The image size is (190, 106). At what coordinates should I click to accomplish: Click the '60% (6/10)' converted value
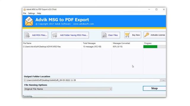[118, 47]
